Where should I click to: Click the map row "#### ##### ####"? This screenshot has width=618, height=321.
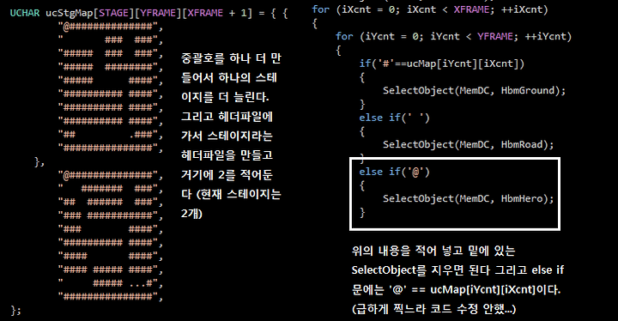coord(111,270)
